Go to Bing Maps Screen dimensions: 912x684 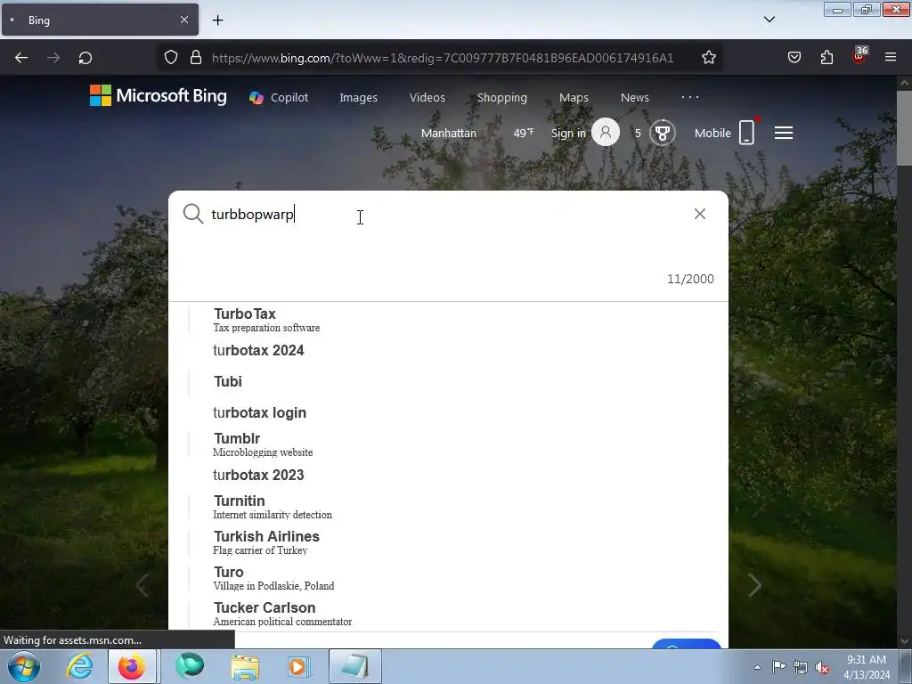tap(574, 98)
